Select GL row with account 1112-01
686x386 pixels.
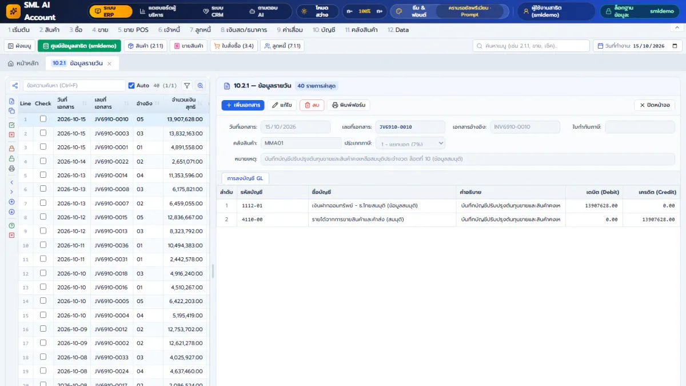pyautogui.click(x=448, y=205)
